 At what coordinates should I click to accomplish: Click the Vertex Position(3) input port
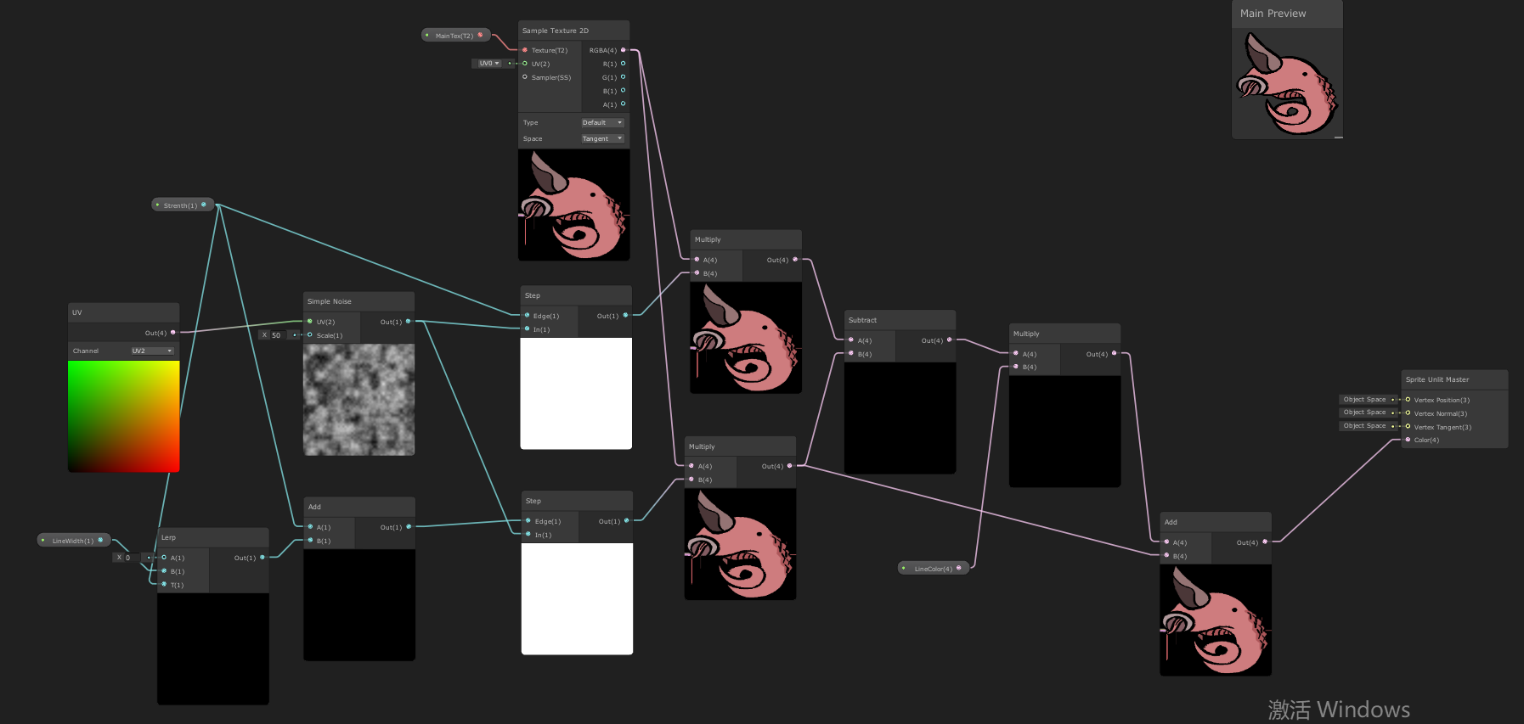click(x=1408, y=400)
